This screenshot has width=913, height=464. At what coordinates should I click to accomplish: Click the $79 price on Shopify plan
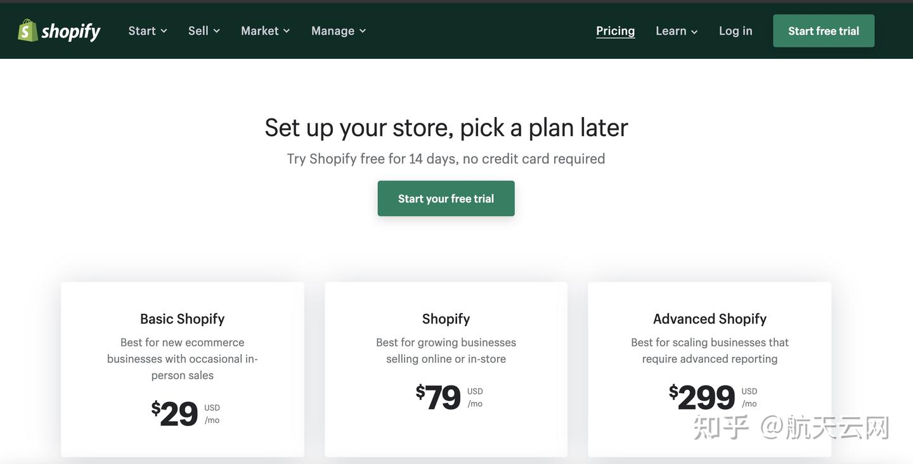pos(439,398)
